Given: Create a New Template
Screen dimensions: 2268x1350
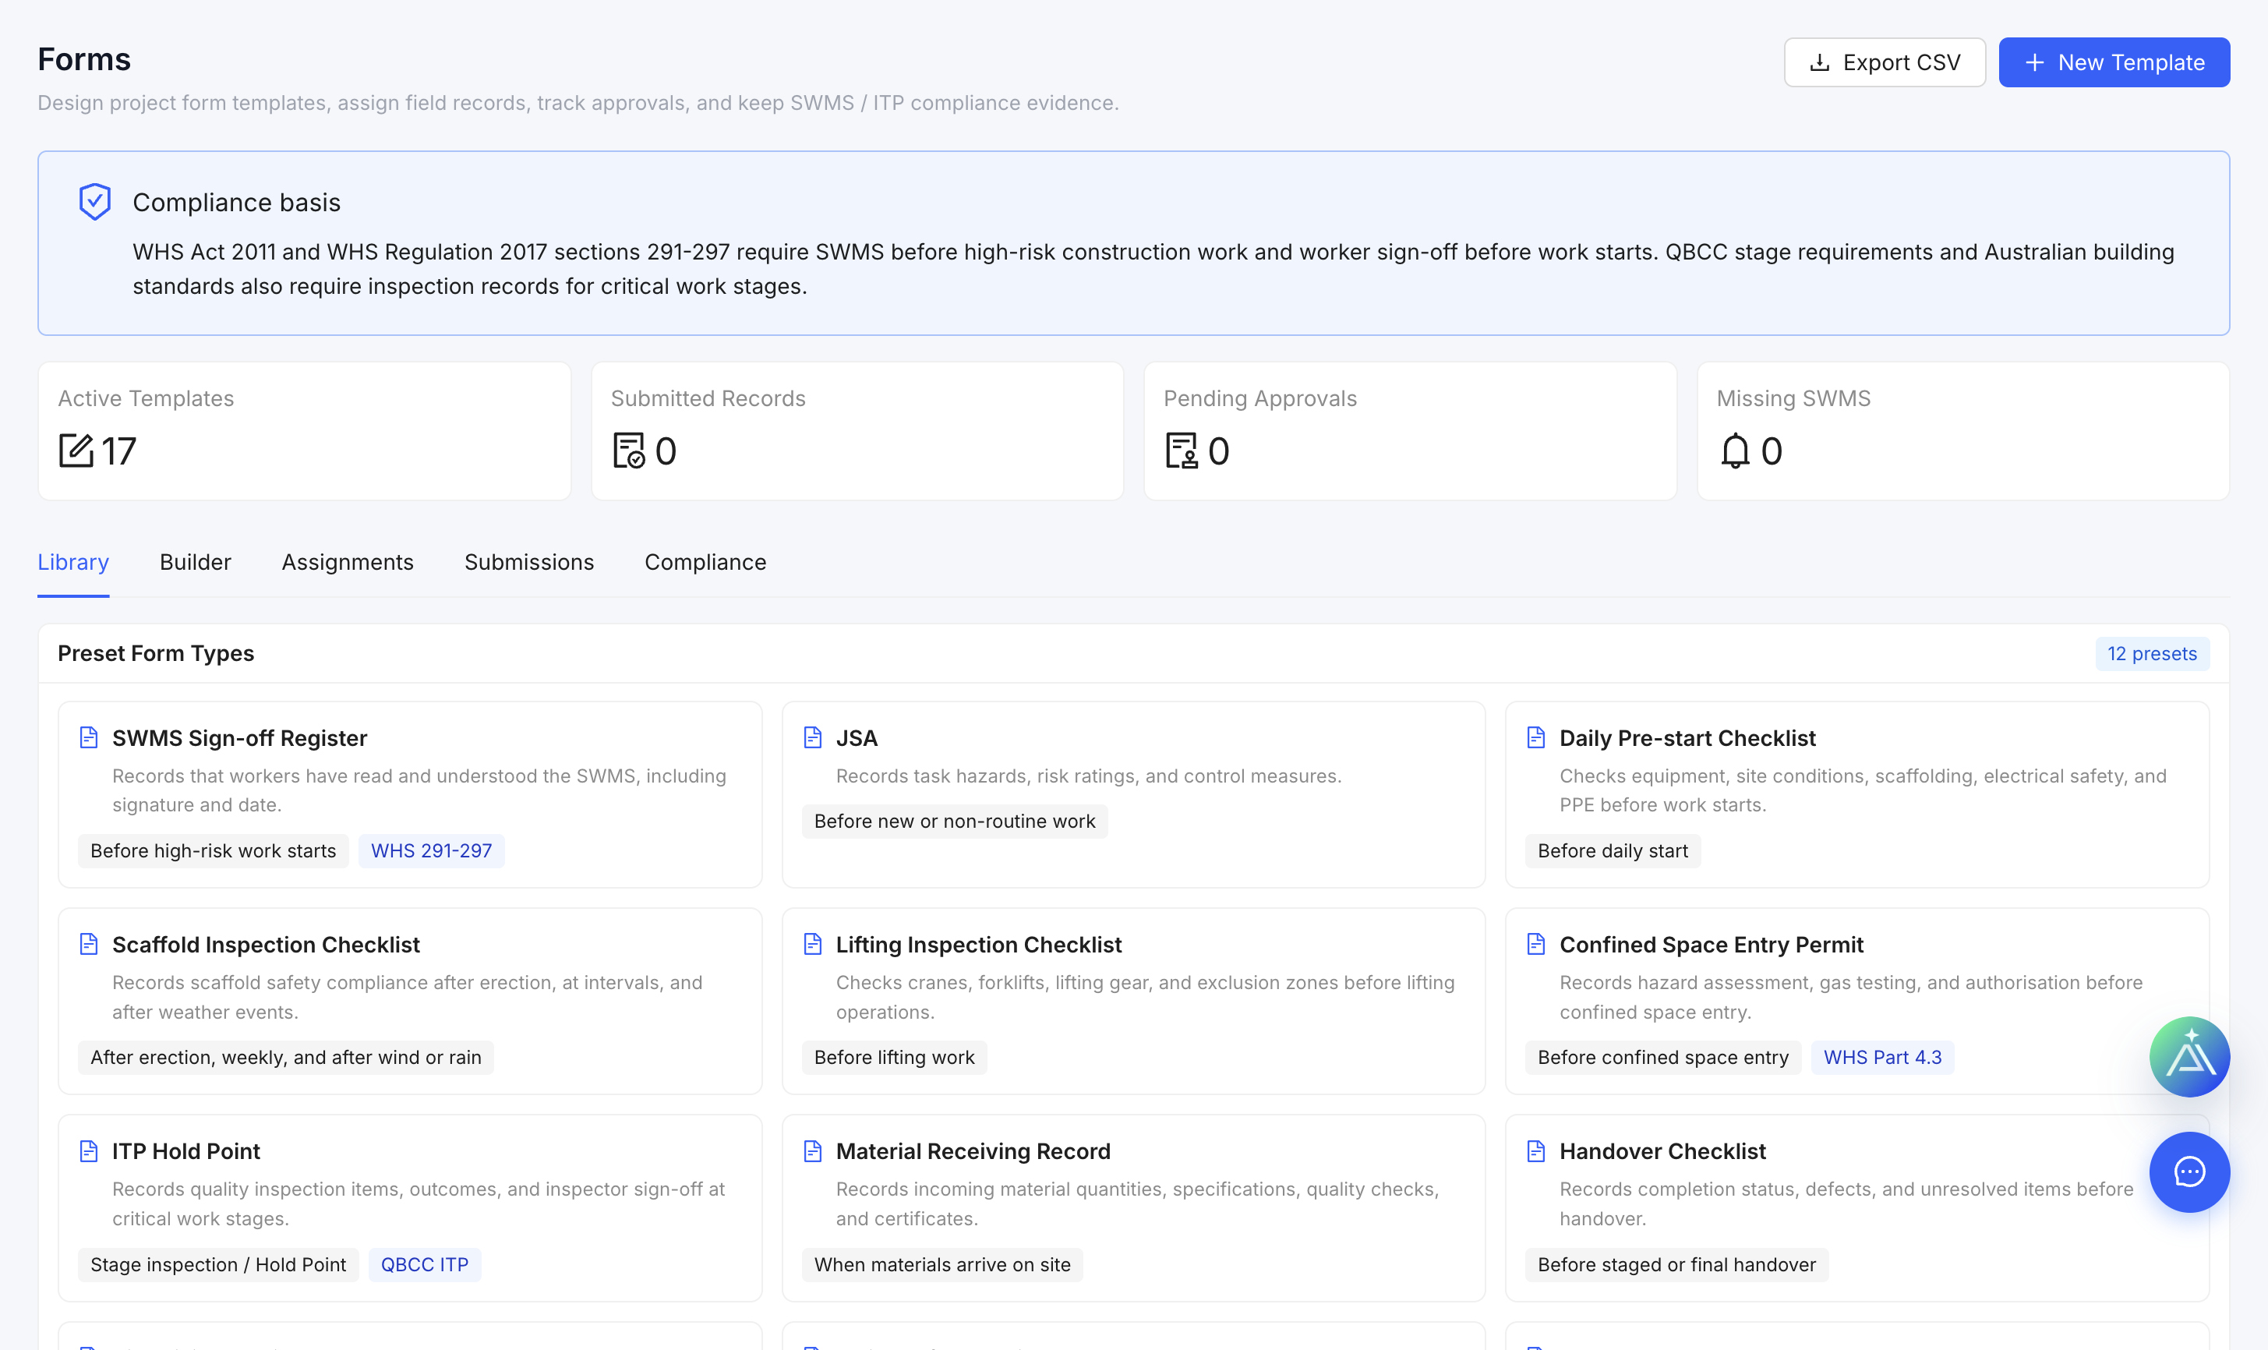Looking at the screenshot, I should [x=2114, y=62].
